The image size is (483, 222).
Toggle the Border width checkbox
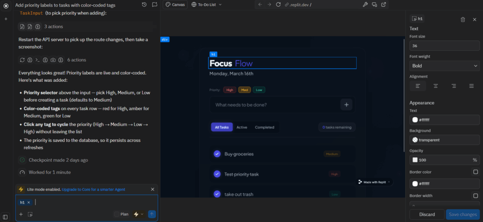point(475,196)
